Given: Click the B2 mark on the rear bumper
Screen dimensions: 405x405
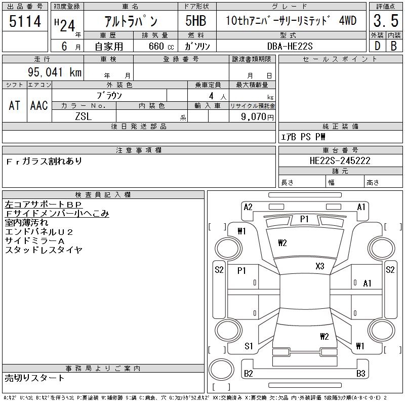Looking at the screenshot, I should (x=248, y=373).
